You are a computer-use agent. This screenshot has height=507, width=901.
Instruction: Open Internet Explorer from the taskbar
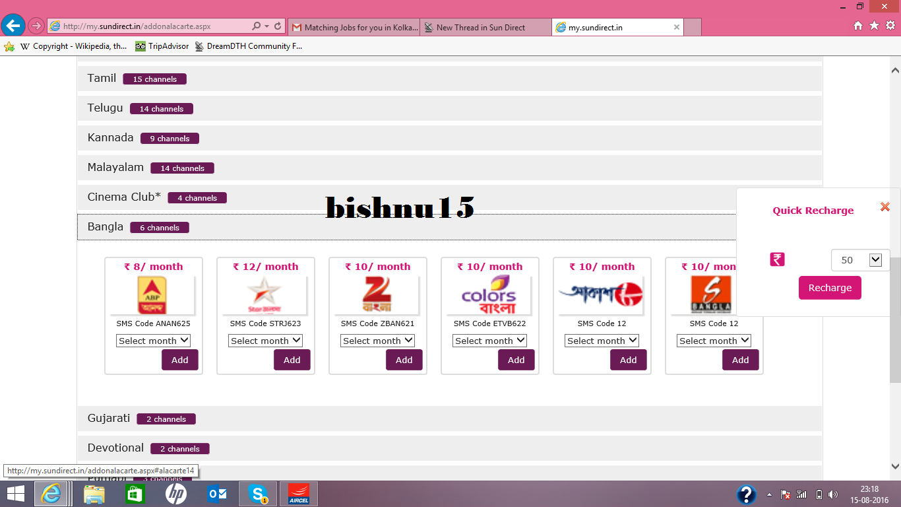point(51,494)
